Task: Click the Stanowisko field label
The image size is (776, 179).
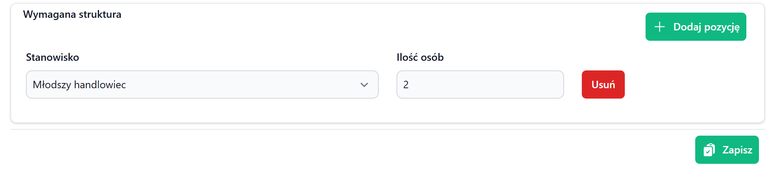Action: point(52,57)
